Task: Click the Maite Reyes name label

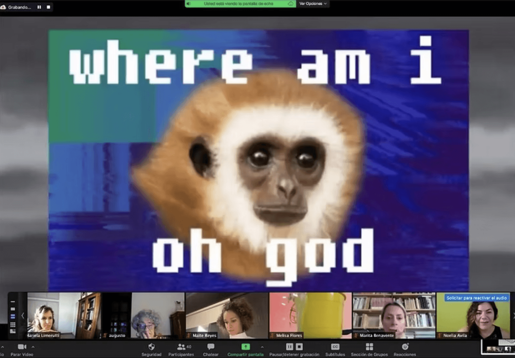Action: pos(204,335)
